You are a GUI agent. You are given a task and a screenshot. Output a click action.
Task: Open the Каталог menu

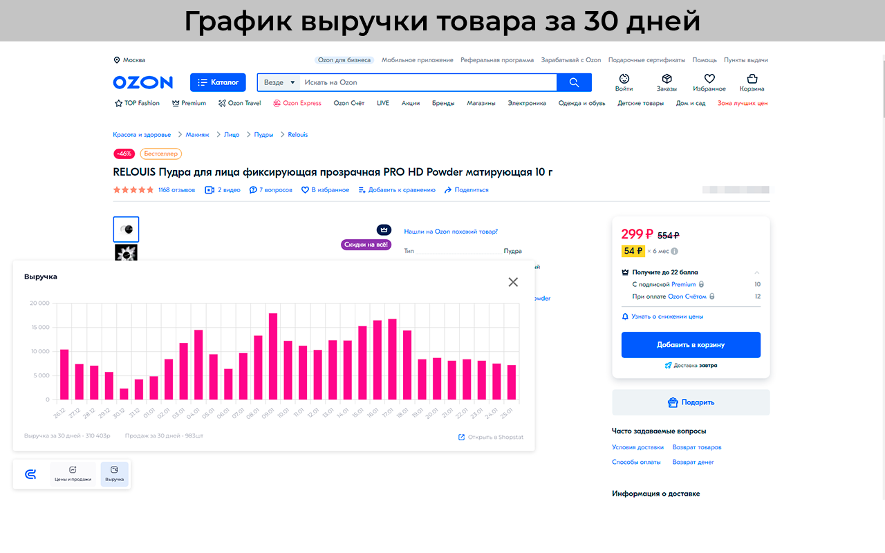pos(218,82)
